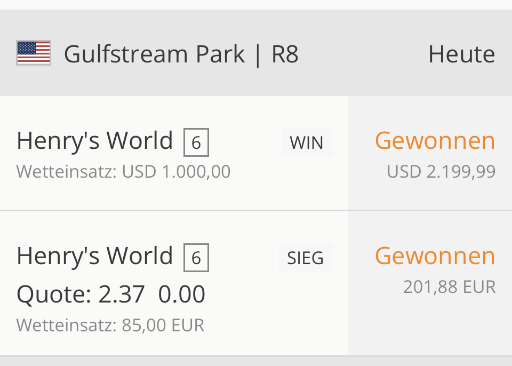Click Wetteinsatz 85,00 EUR stake text

[x=110, y=325]
